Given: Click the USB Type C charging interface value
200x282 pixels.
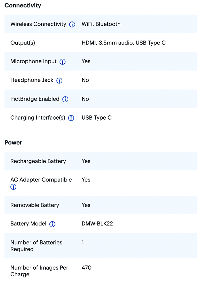Looking at the screenshot, I should (x=97, y=118).
